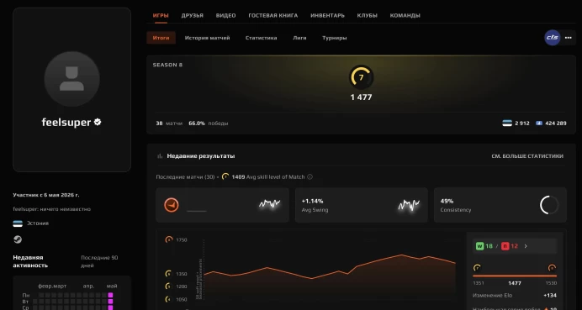Click the 1 477 Elo value
This screenshot has width=582, height=310.
pos(361,97)
